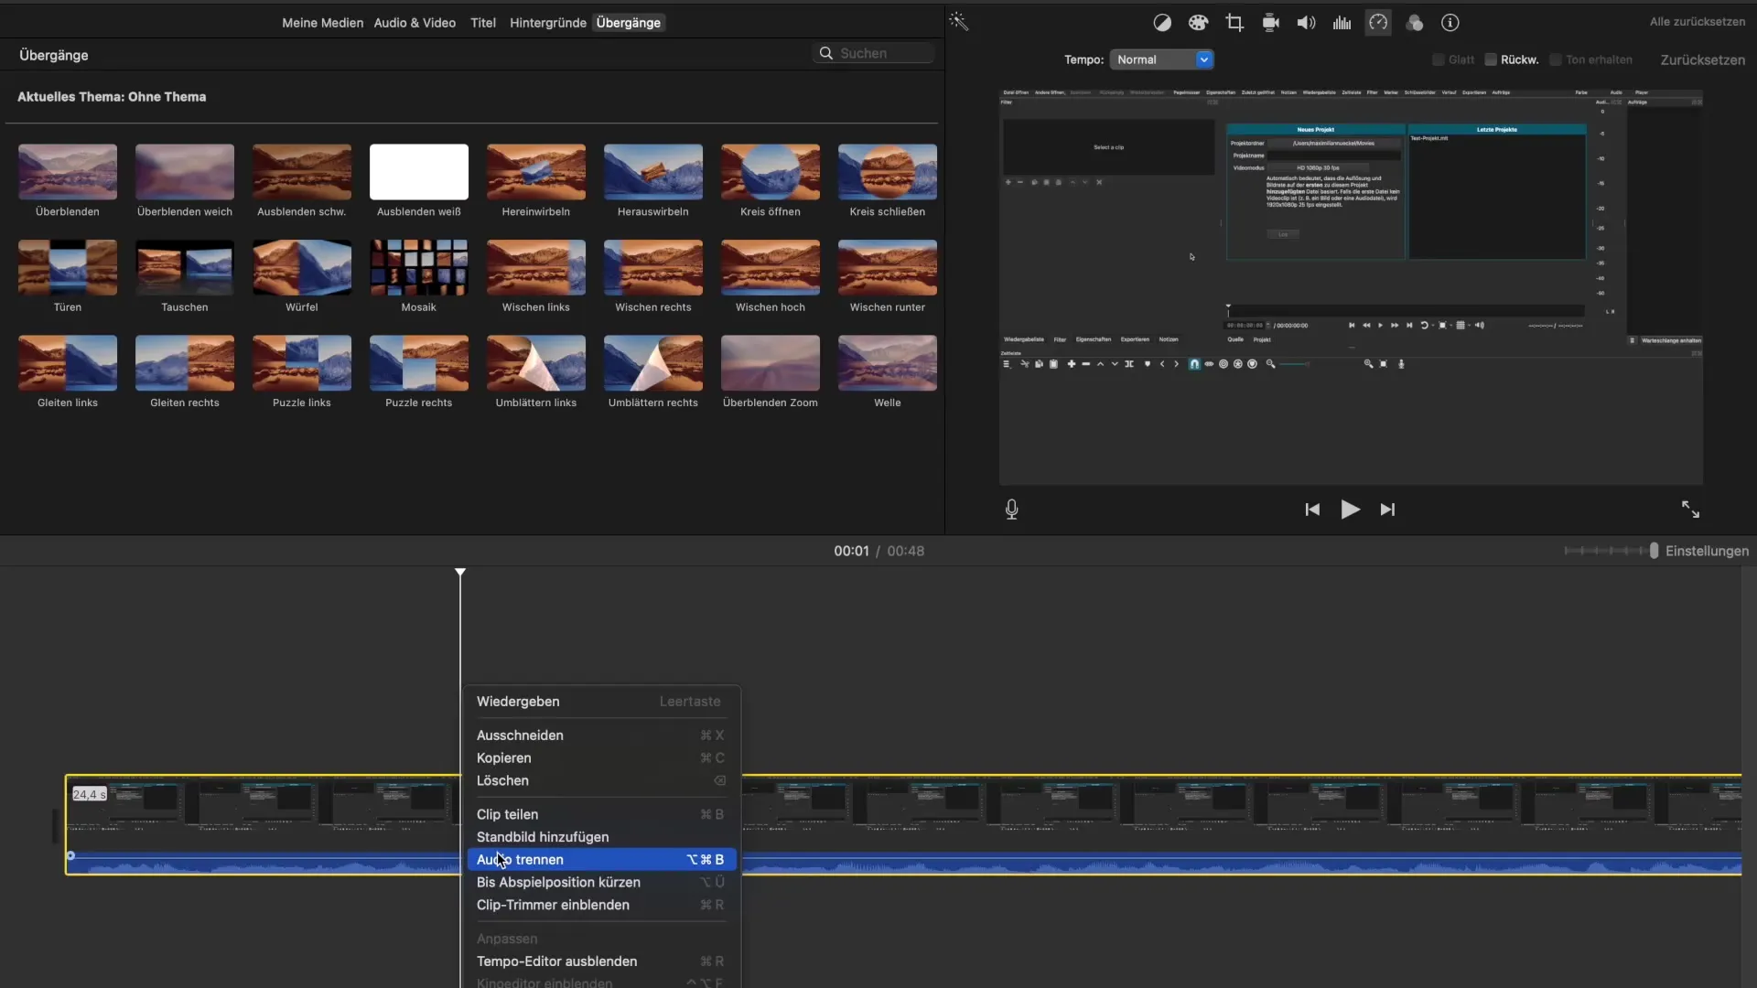Pick the Mosaik transition
1757x988 pixels.
tap(419, 267)
